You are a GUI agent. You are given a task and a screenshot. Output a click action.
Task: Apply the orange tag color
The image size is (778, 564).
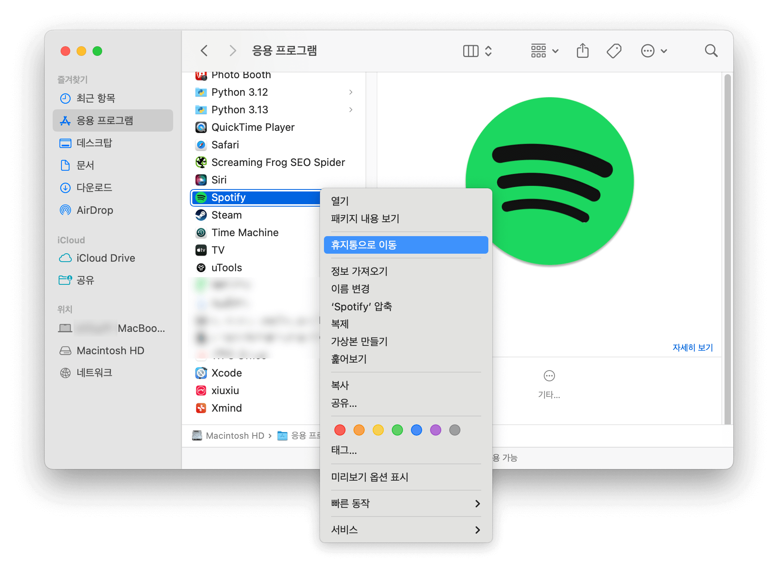click(359, 430)
